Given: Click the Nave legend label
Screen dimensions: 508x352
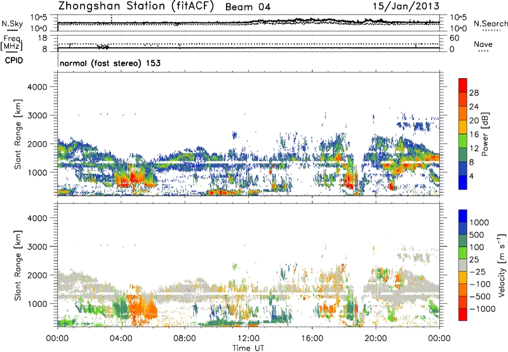Looking at the screenshot, I should [x=483, y=44].
